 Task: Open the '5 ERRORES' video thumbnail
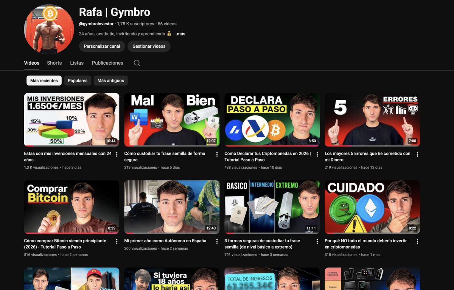click(372, 119)
